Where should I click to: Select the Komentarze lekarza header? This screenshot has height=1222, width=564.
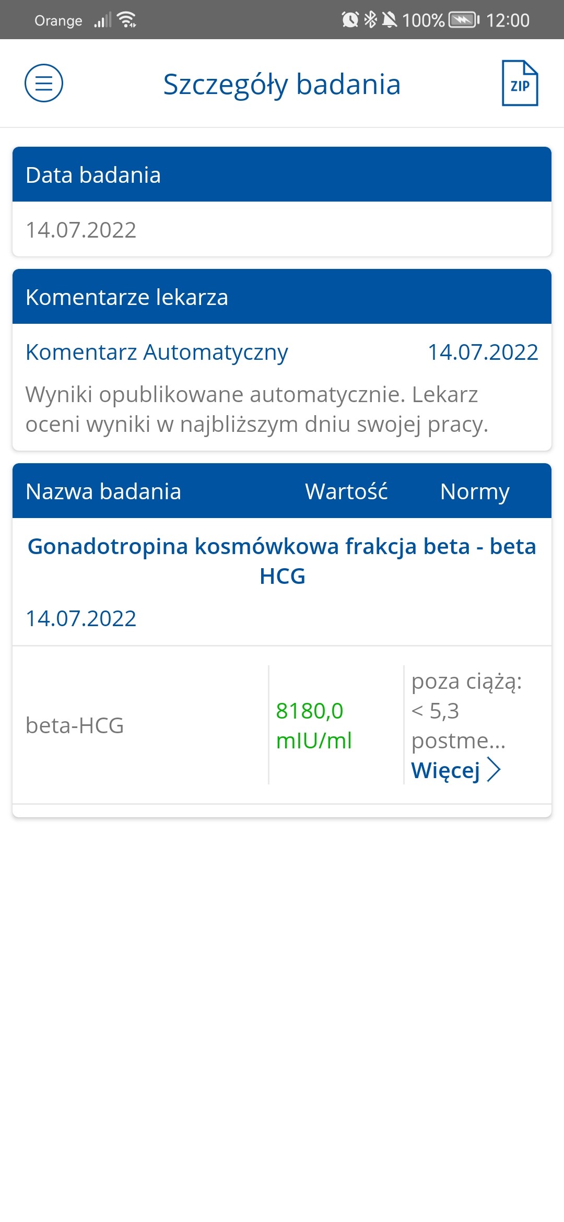coord(282,297)
